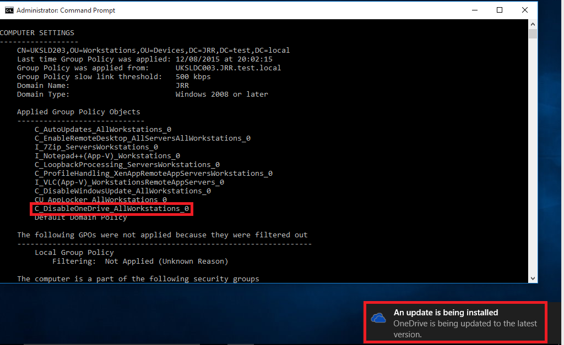Click the 'COMPUTER SETTINGS' heading
The width and height of the screenshot is (564, 345).
pyautogui.click(x=37, y=32)
